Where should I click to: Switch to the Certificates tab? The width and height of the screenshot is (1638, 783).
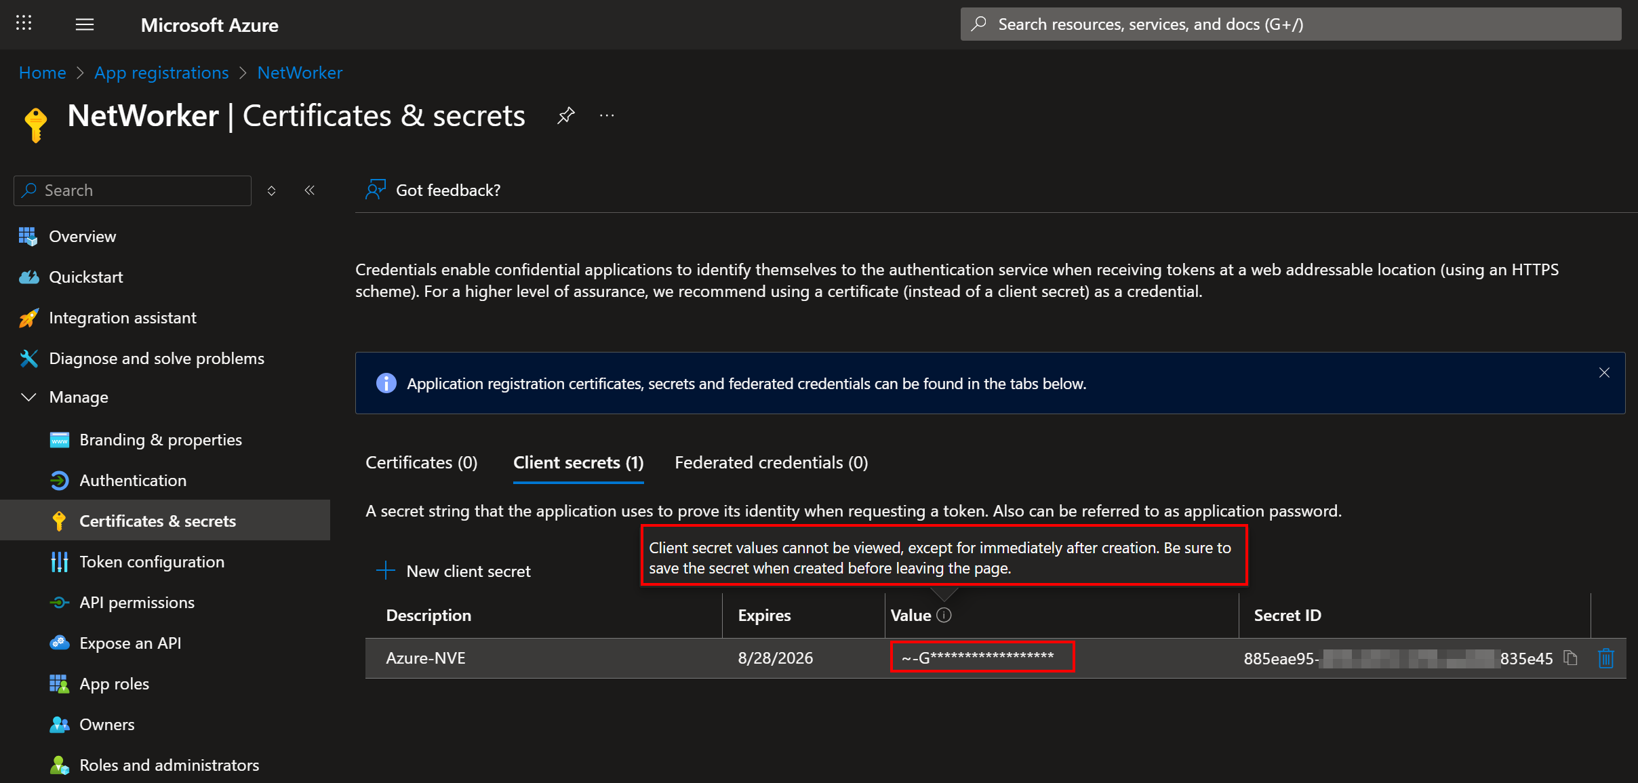tap(420, 462)
